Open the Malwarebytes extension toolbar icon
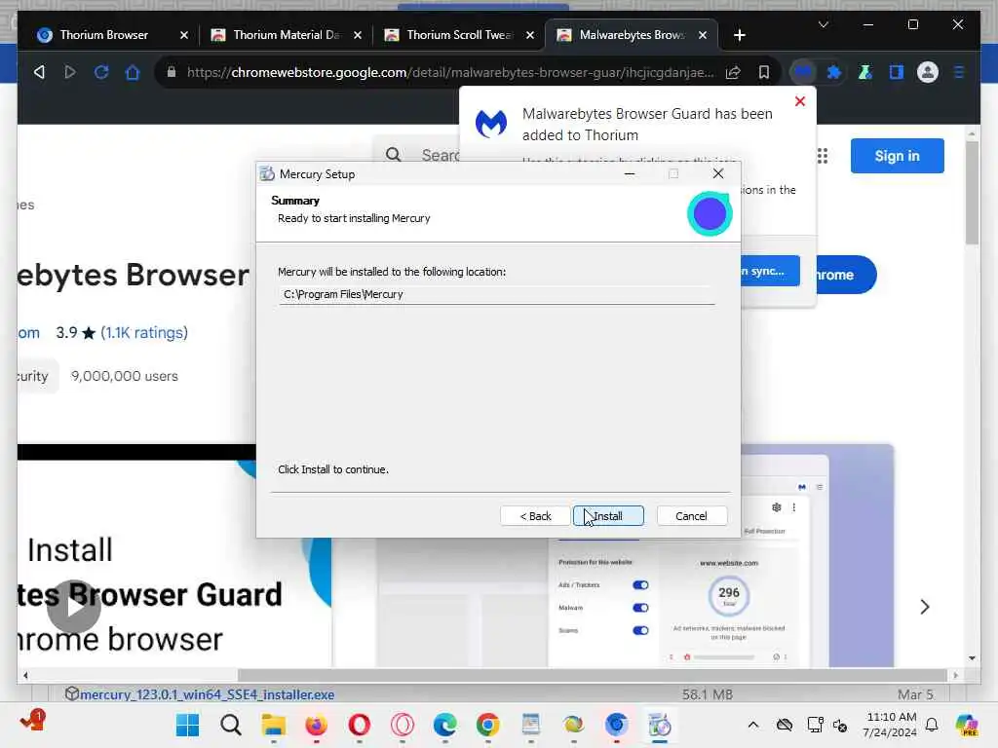This screenshot has height=748, width=998. pyautogui.click(x=803, y=72)
